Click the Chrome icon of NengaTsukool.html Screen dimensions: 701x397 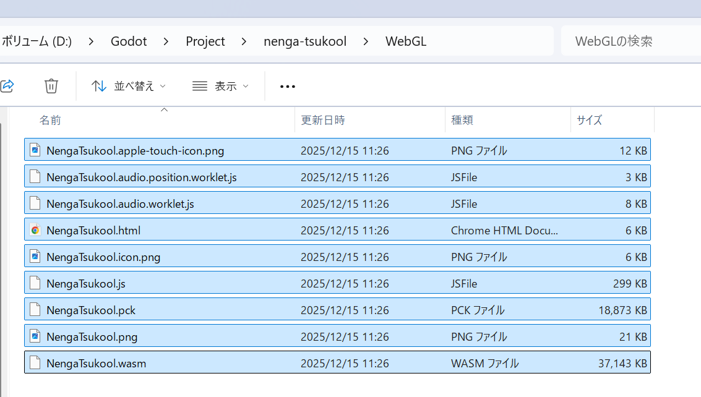pos(35,231)
